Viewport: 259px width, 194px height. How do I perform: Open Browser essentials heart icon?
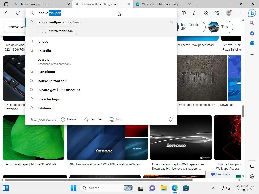pyautogui.click(x=217, y=13)
